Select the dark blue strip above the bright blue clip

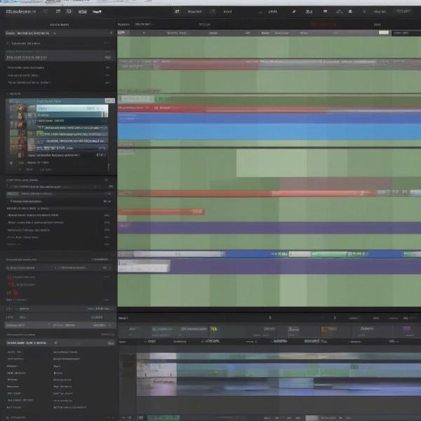269,118
